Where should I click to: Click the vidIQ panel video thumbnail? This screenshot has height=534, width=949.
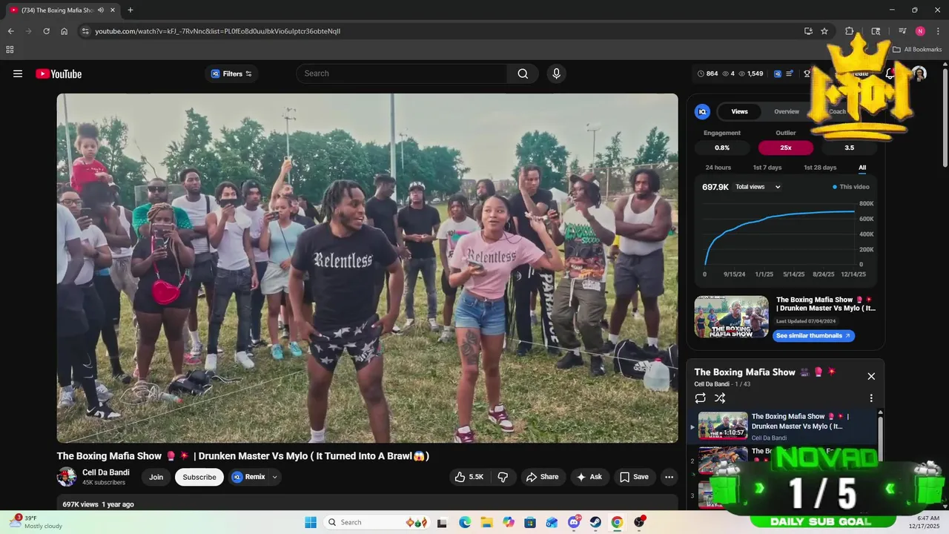731,317
